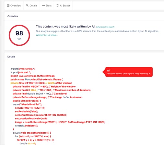Screen dimensions: 164x145
Task: Click the 'setDefaultCloseOperation(EXIT_ON_CLOSE);' line
Action: click(x=41, y=115)
